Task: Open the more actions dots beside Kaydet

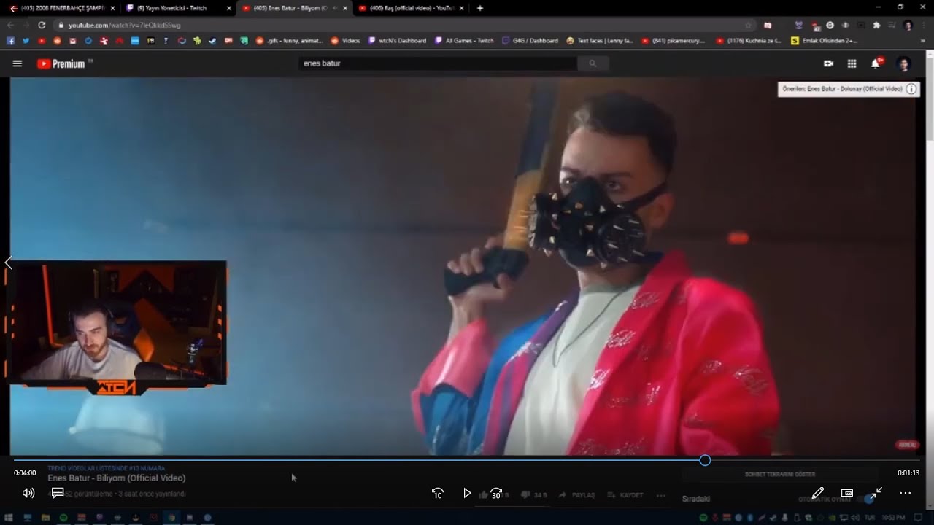Action: (x=661, y=495)
